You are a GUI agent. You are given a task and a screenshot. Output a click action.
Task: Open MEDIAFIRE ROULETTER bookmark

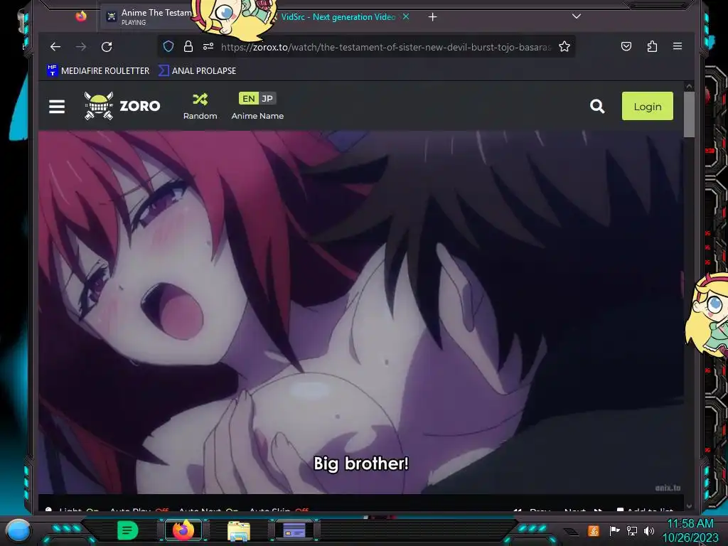[x=98, y=70]
